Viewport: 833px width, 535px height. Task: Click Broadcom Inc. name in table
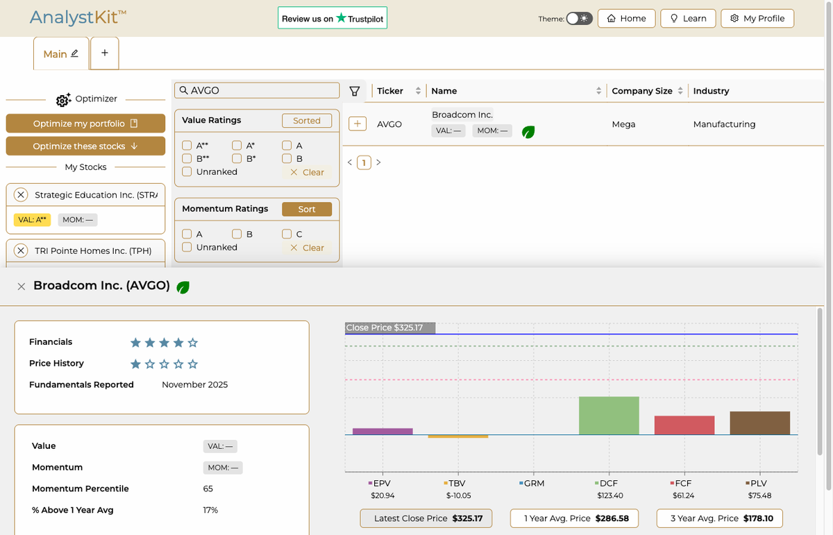462,114
